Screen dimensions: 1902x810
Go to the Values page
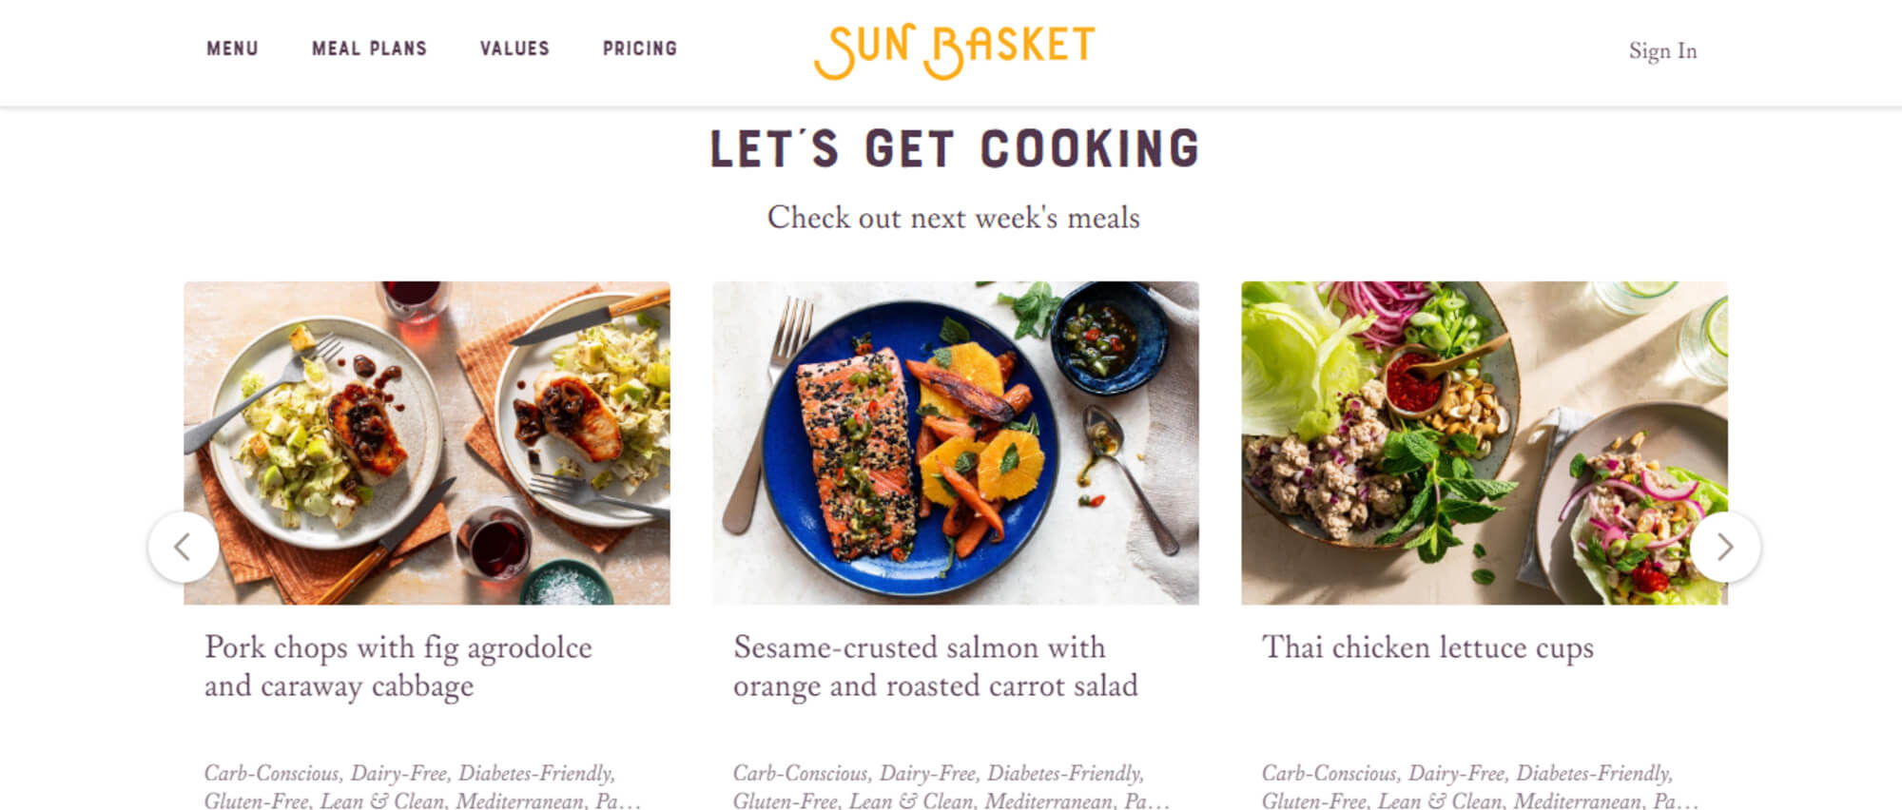click(514, 48)
